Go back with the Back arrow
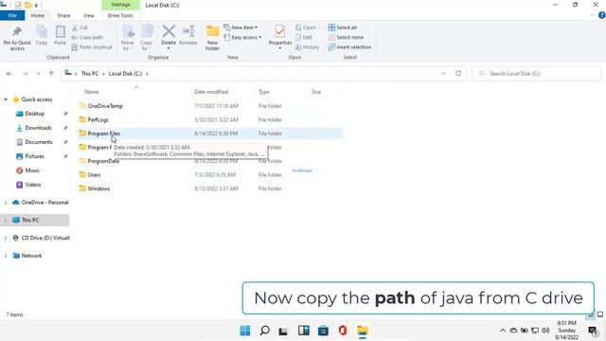Screen dimensions: 606x341 [9, 74]
